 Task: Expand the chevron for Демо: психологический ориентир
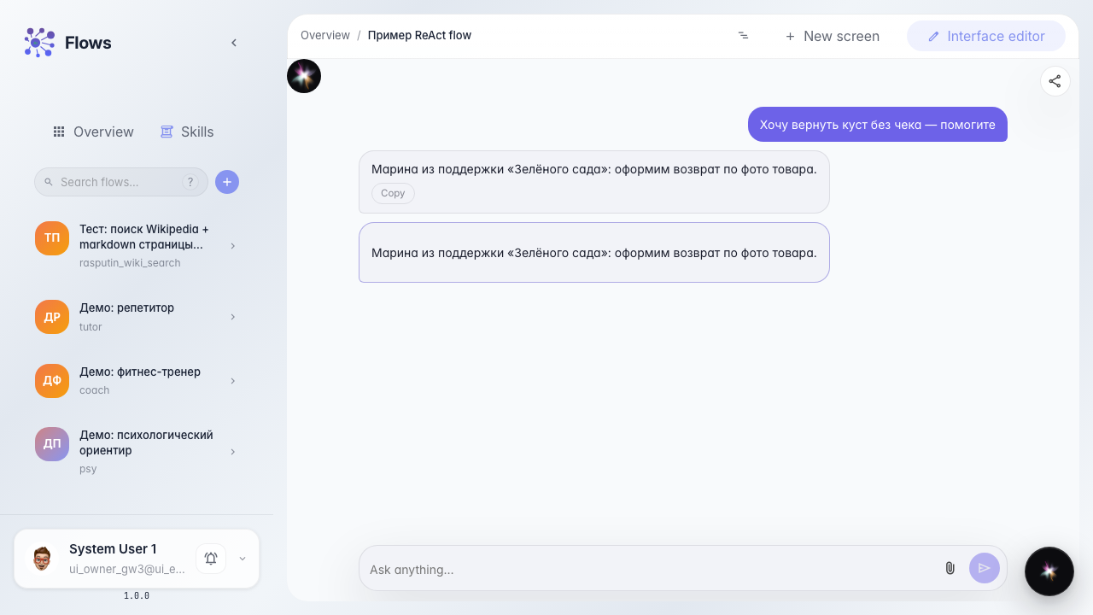233,452
